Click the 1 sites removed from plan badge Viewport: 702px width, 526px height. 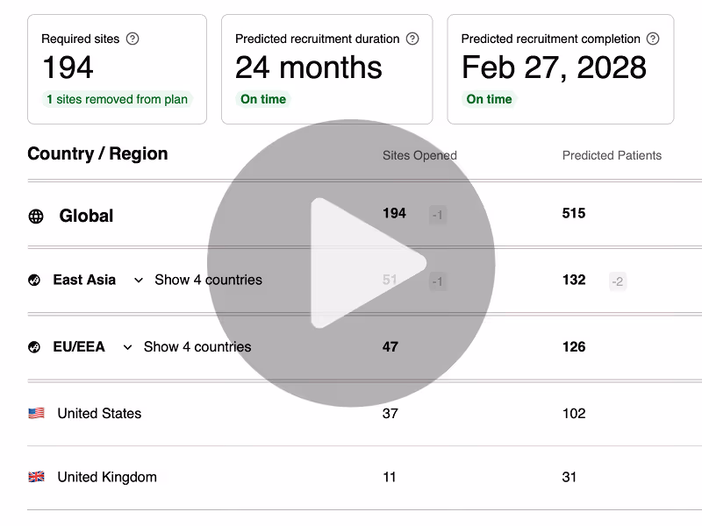click(x=117, y=100)
